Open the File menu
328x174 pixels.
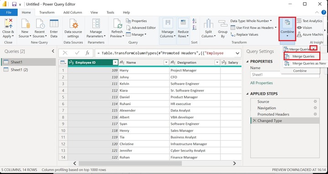pyautogui.click(x=9, y=12)
